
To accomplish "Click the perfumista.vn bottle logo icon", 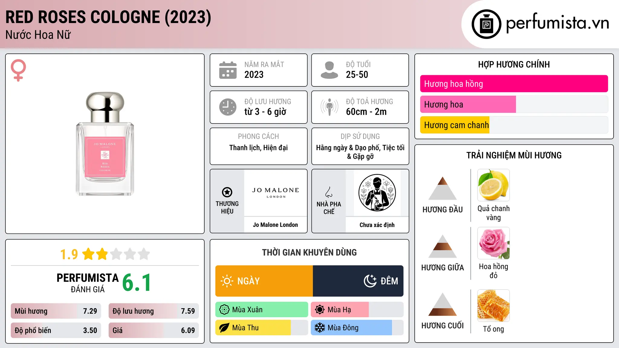I will point(486,24).
